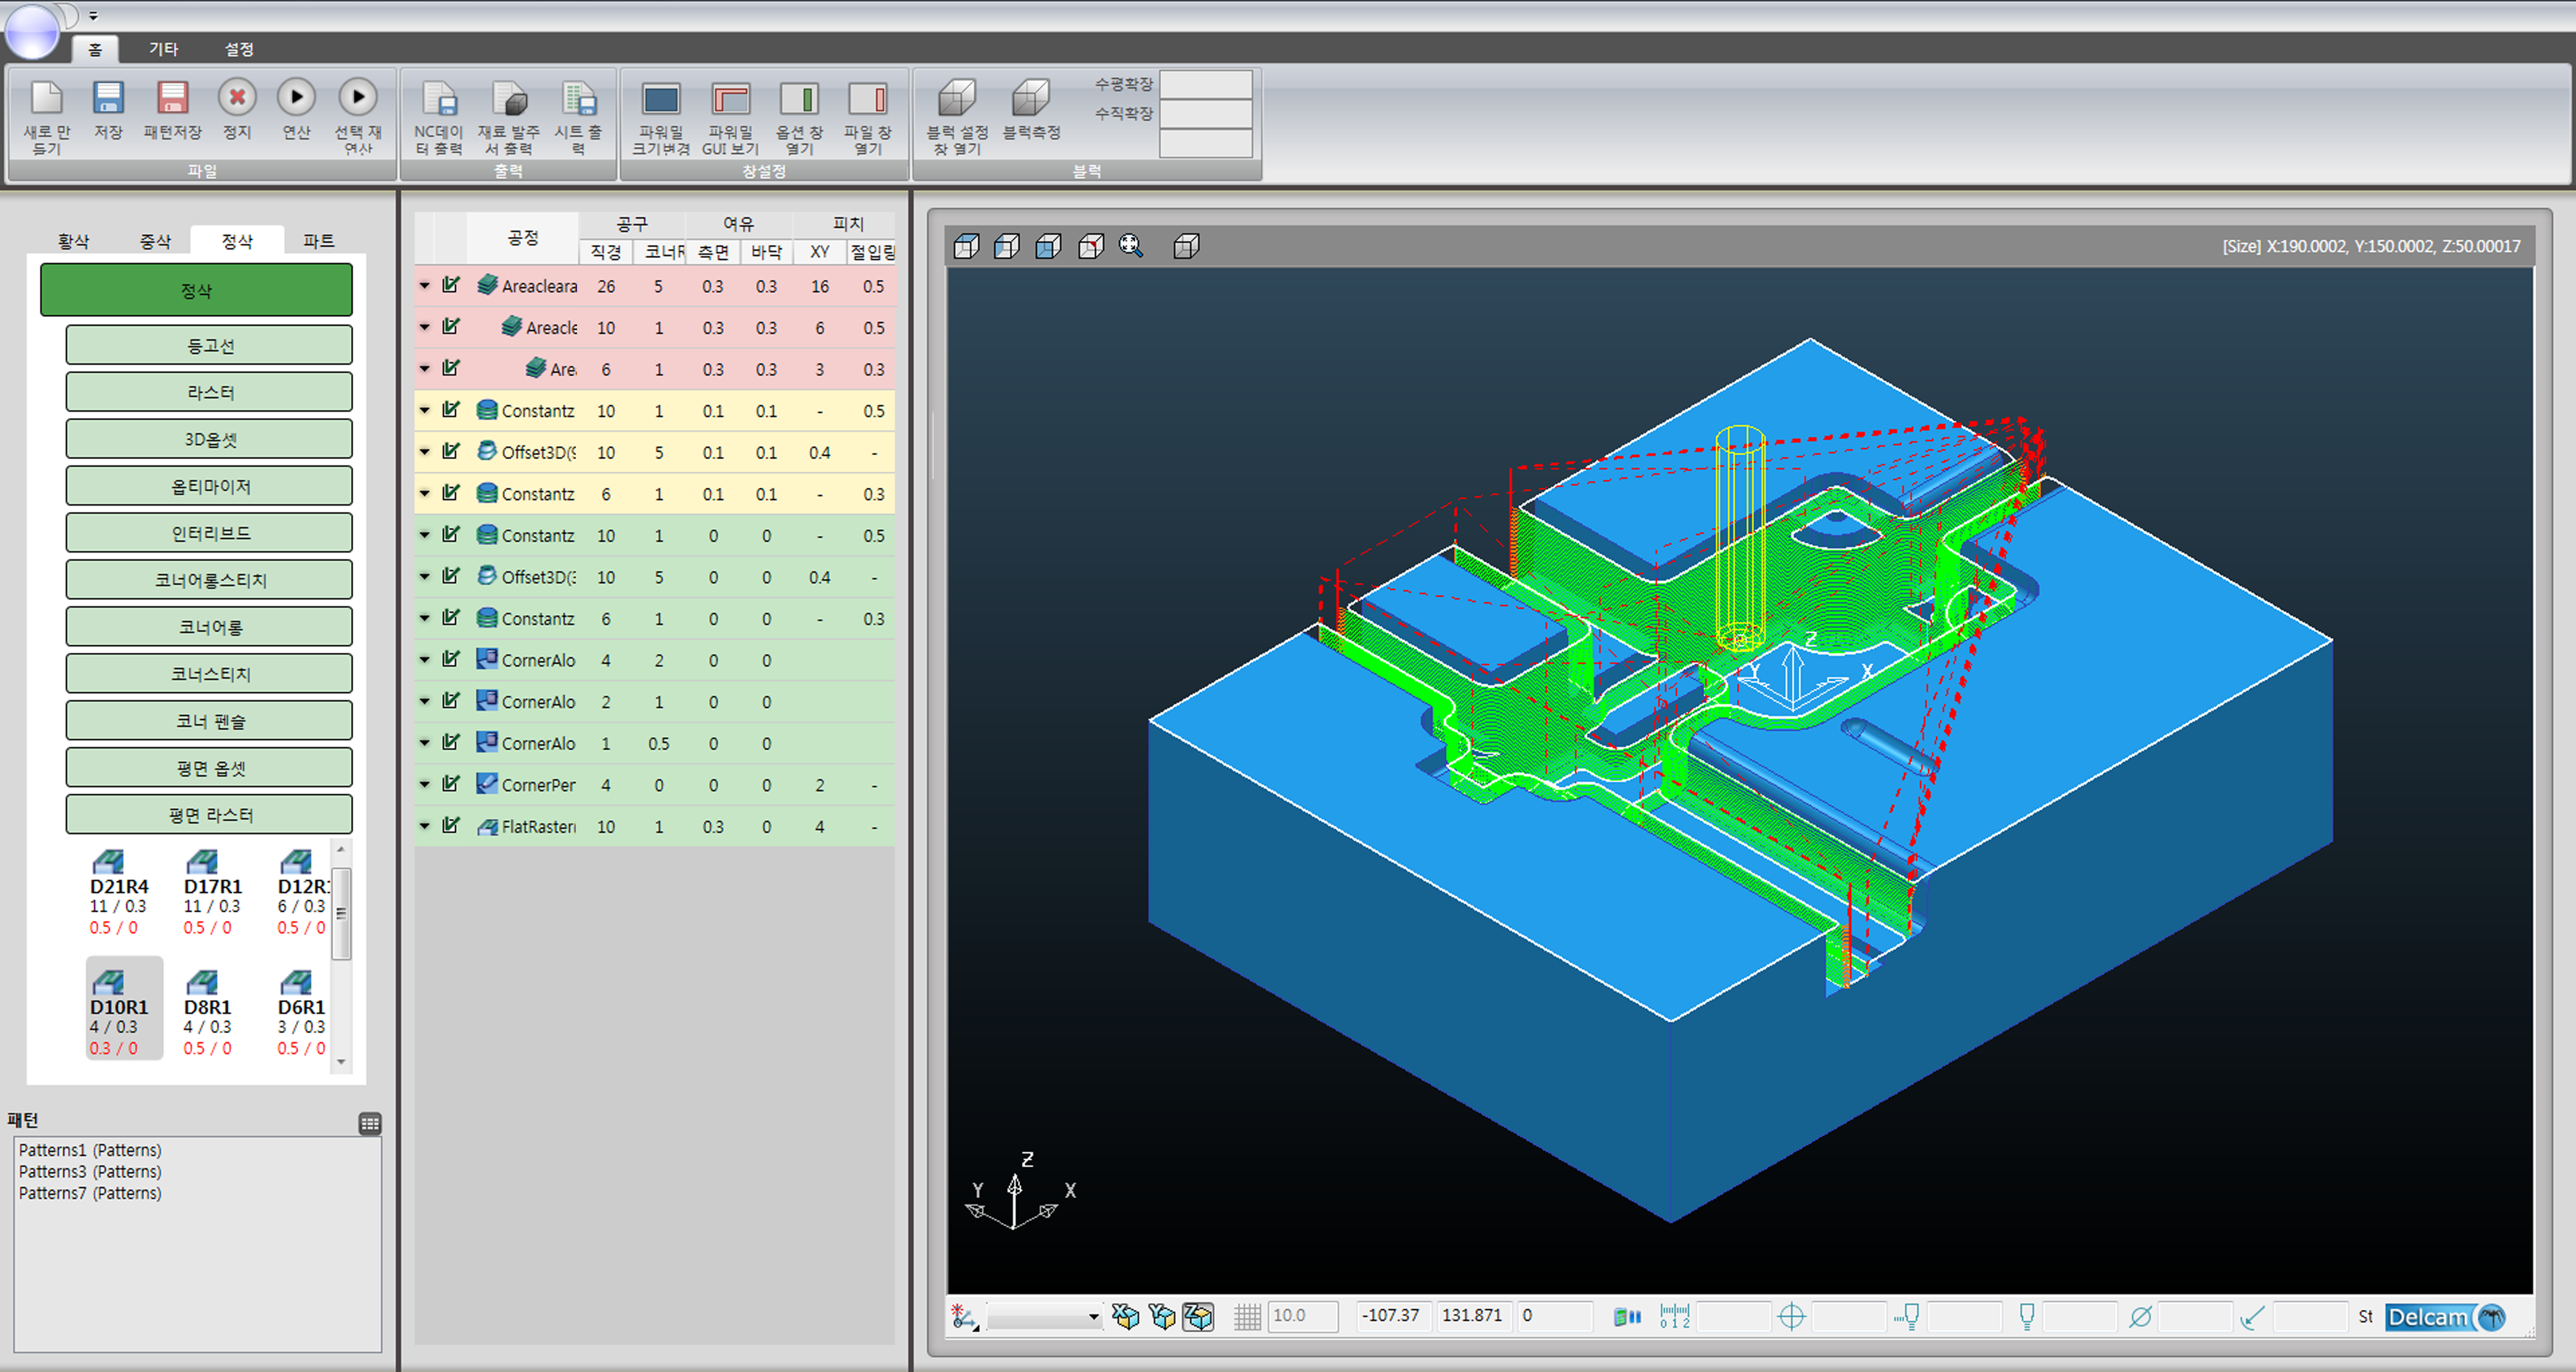Expand arrow of Constantz diameter 6 zero allowance row

[424, 619]
